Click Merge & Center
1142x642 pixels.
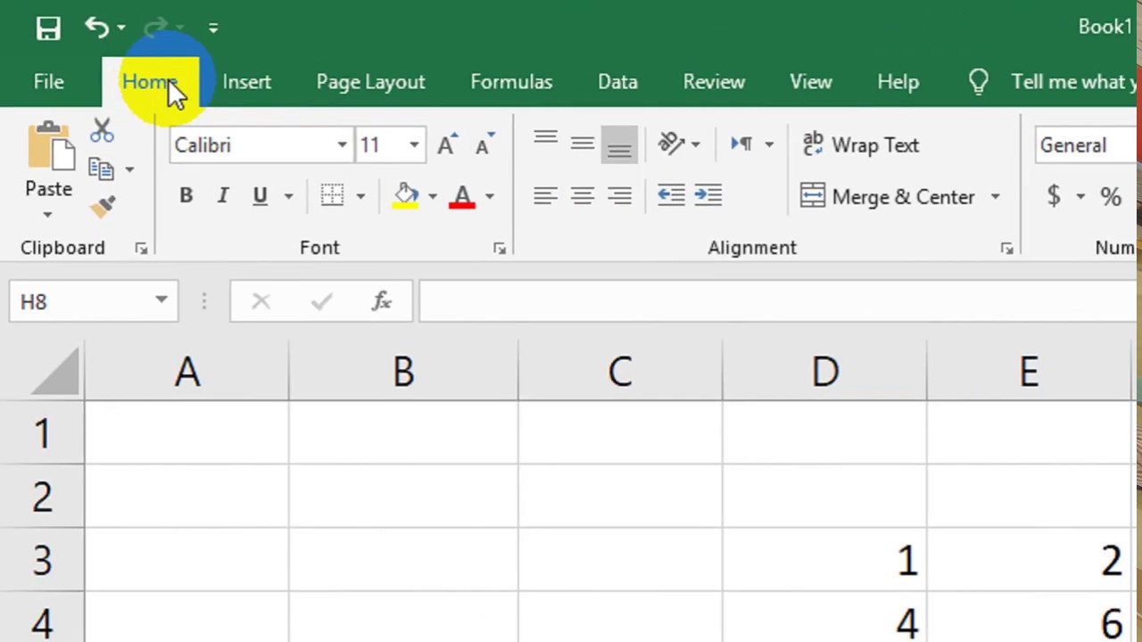tap(888, 196)
